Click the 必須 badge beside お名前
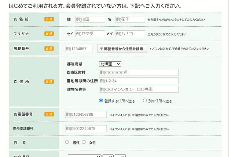Screen dimensions: 231x157 pos(49,19)
